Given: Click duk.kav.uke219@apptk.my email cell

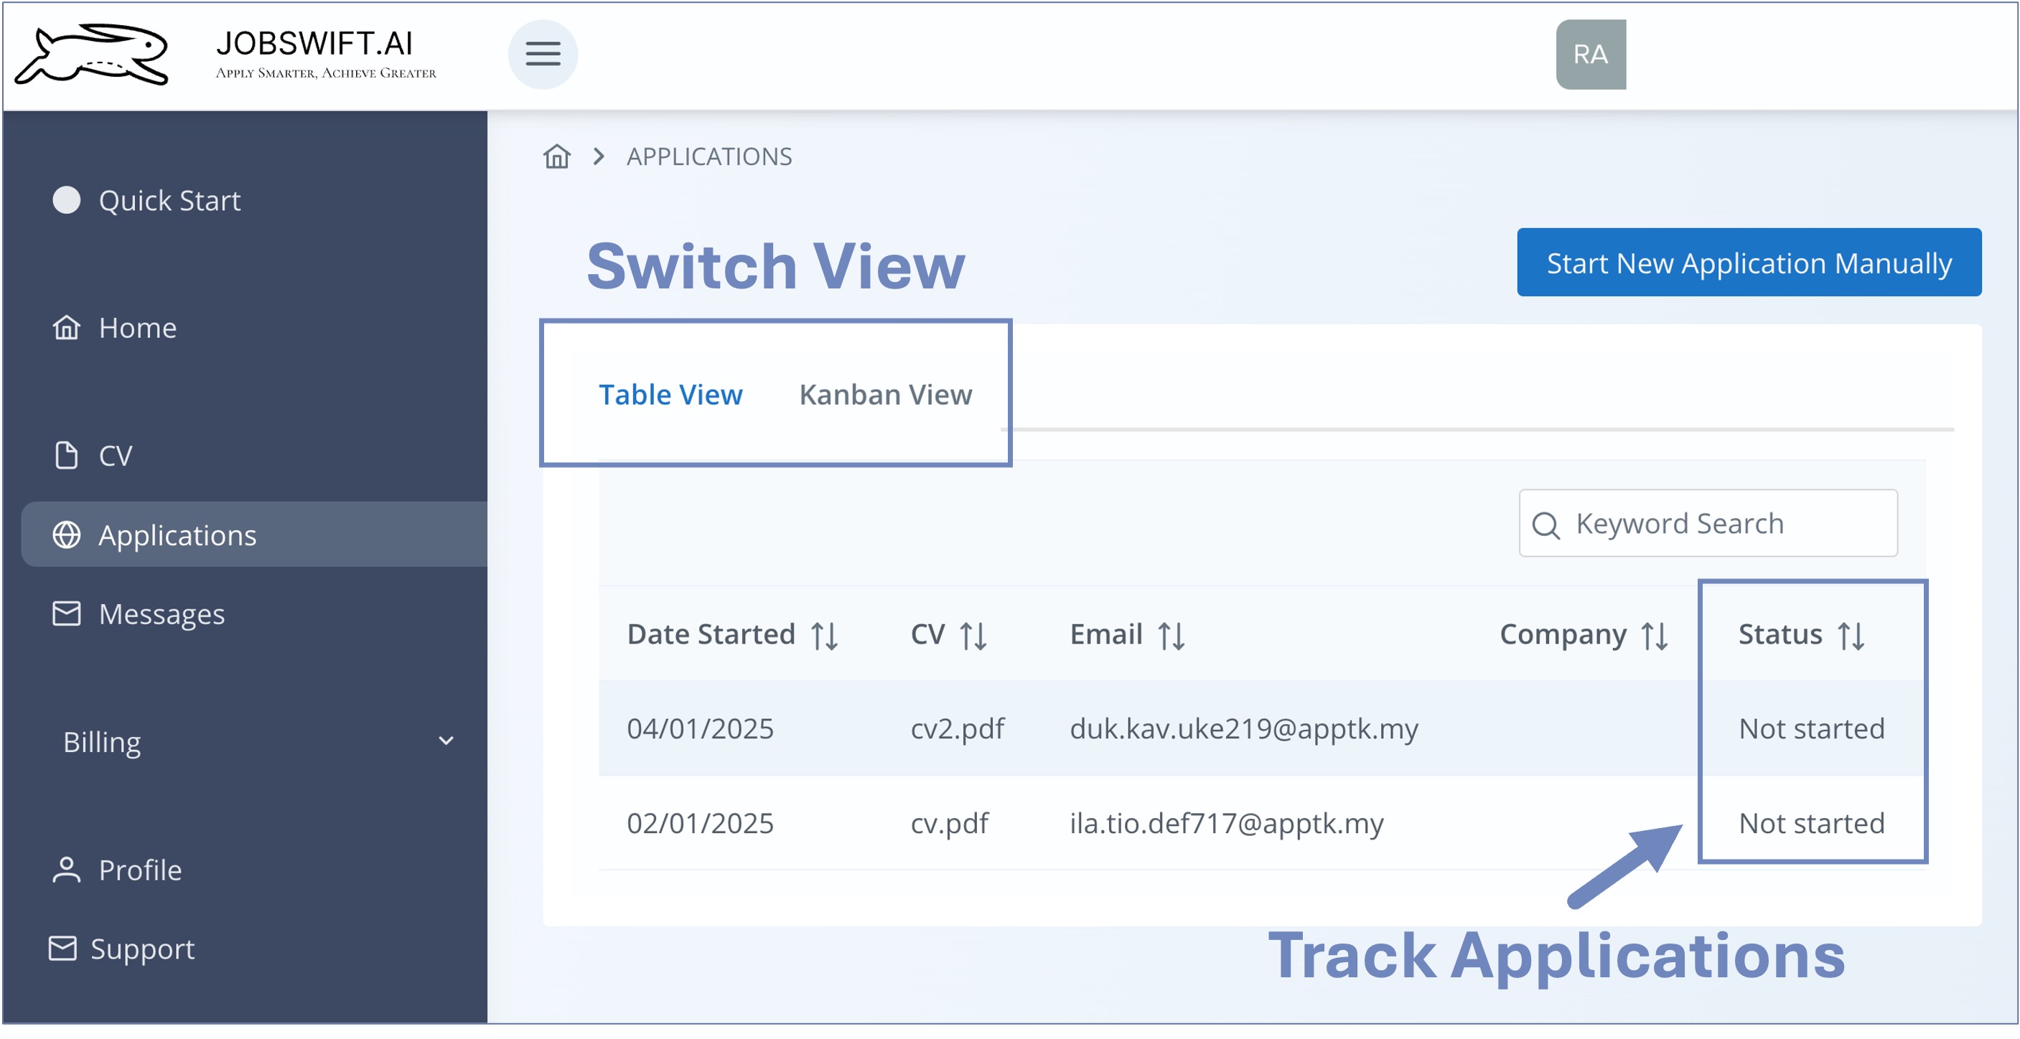Looking at the screenshot, I should pos(1244,729).
